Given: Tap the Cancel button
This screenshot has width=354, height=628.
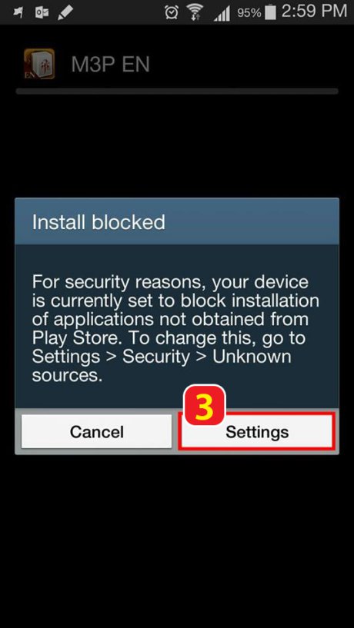Looking at the screenshot, I should tap(97, 431).
